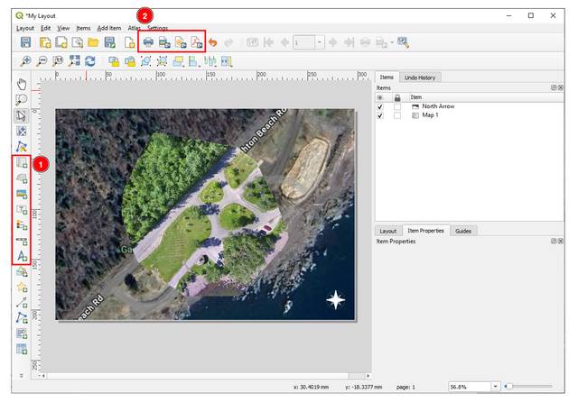The image size is (578, 402).
Task: Save the layout project
Action: [25, 42]
